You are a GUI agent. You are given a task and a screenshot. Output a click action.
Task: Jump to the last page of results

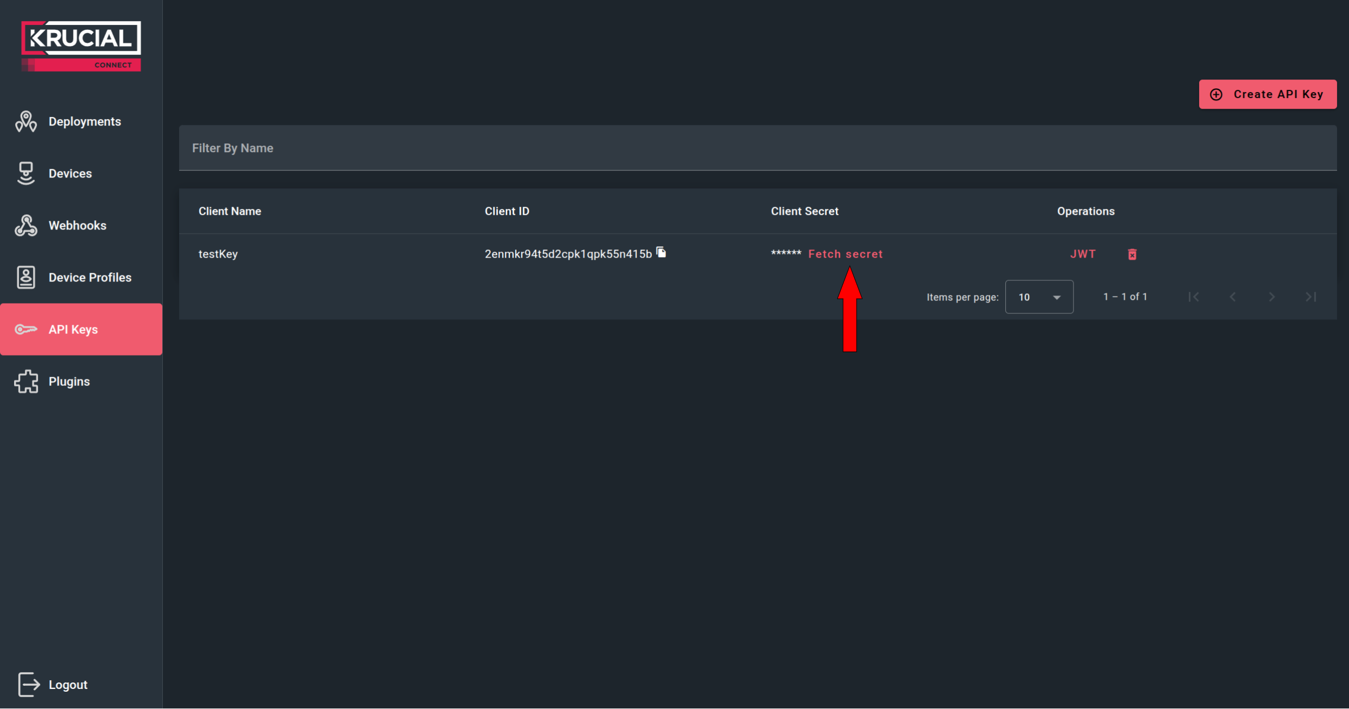pos(1311,297)
